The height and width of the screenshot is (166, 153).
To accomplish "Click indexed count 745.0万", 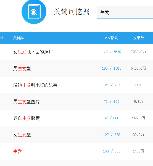I will 138,118.
